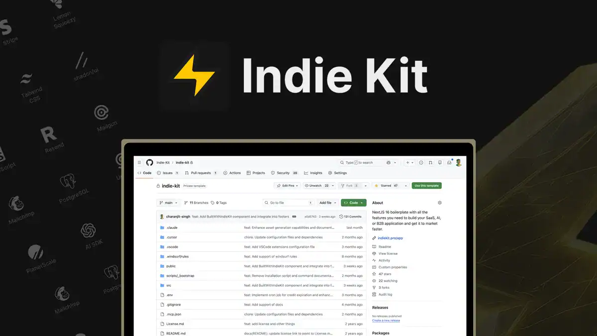The height and width of the screenshot is (336, 597).
Task: Switch to the Settings tab
Action: (337, 173)
